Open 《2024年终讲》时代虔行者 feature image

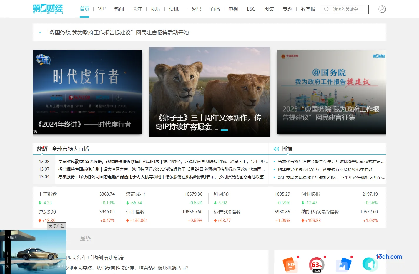tap(87, 92)
